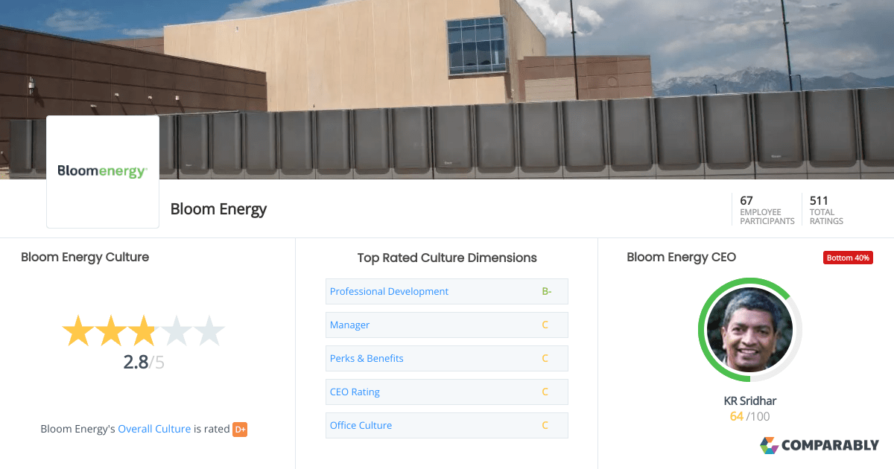894x469 pixels.
Task: Click KR Sridhar's CEO portrait
Action: (749, 331)
